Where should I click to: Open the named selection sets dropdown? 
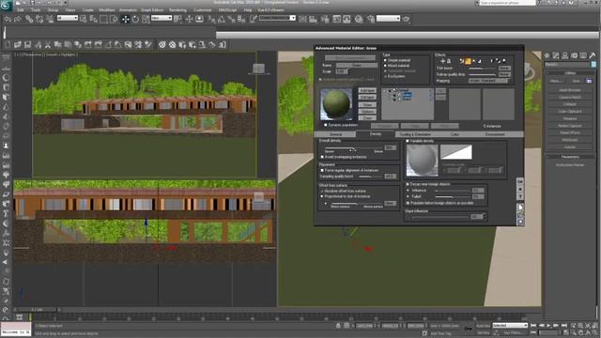tap(277, 18)
